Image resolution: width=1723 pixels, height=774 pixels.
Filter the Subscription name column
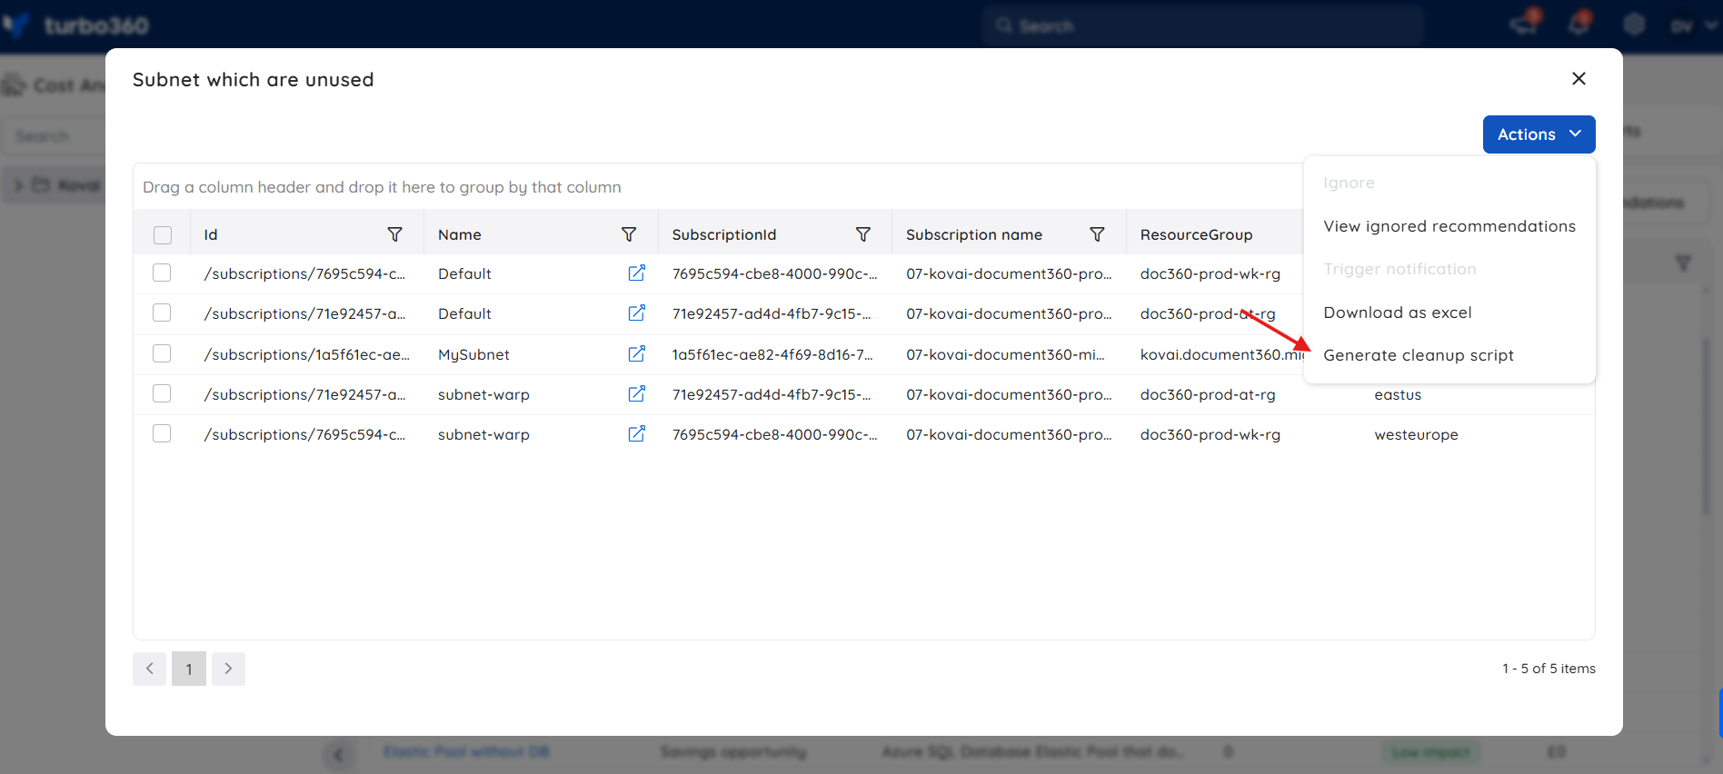pyautogui.click(x=1097, y=234)
